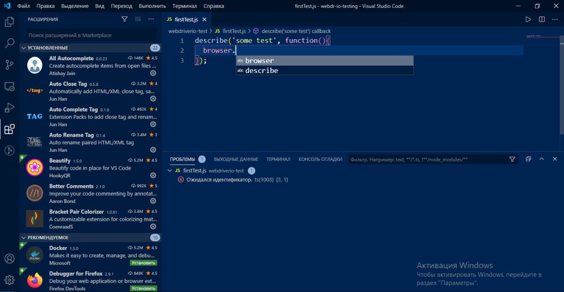Collapse firstTest.js problems group
Image resolution: width=564 pixels, height=292 pixels.
(x=170, y=171)
